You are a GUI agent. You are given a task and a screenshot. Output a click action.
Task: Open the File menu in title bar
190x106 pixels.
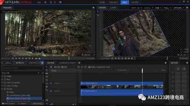pos(39,2)
